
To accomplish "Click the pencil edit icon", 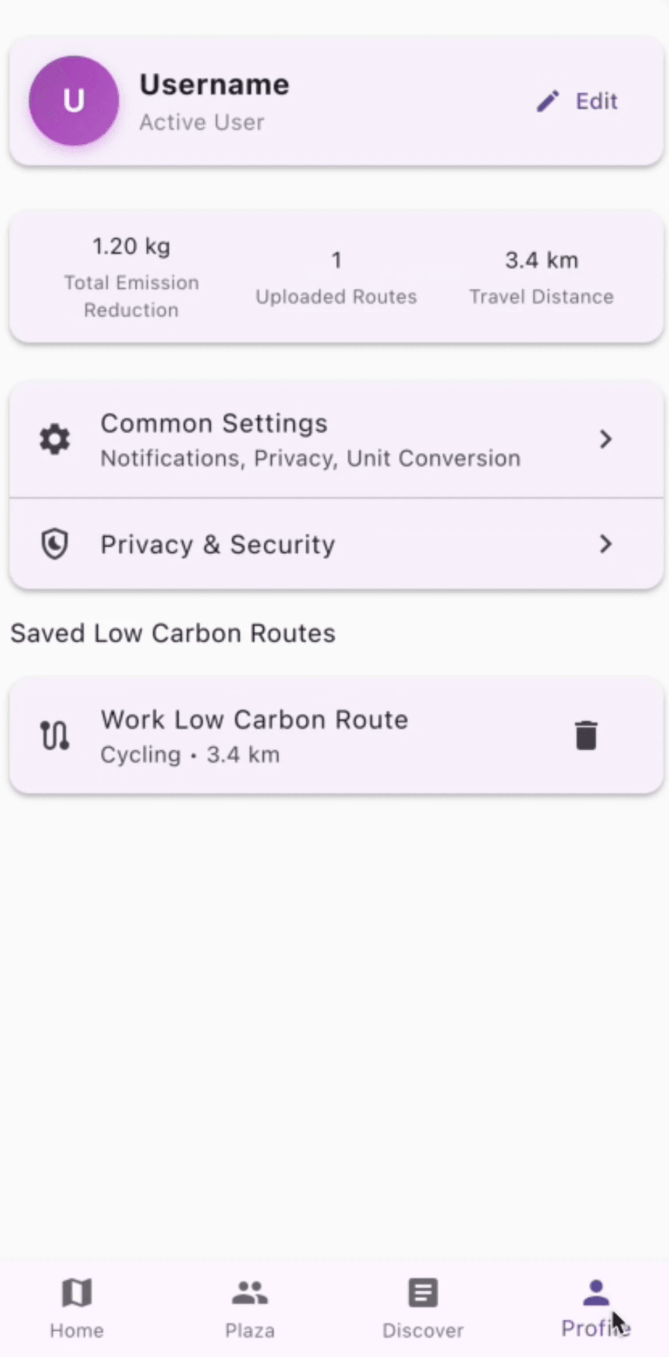I will pos(548,101).
